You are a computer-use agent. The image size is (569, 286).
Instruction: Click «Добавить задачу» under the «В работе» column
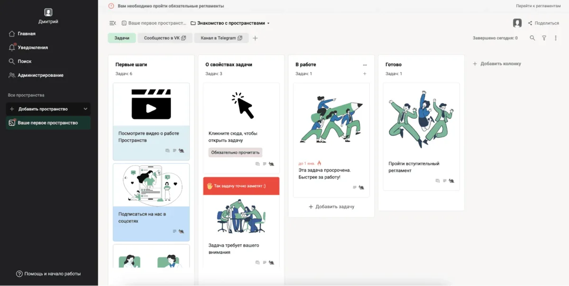[331, 207]
